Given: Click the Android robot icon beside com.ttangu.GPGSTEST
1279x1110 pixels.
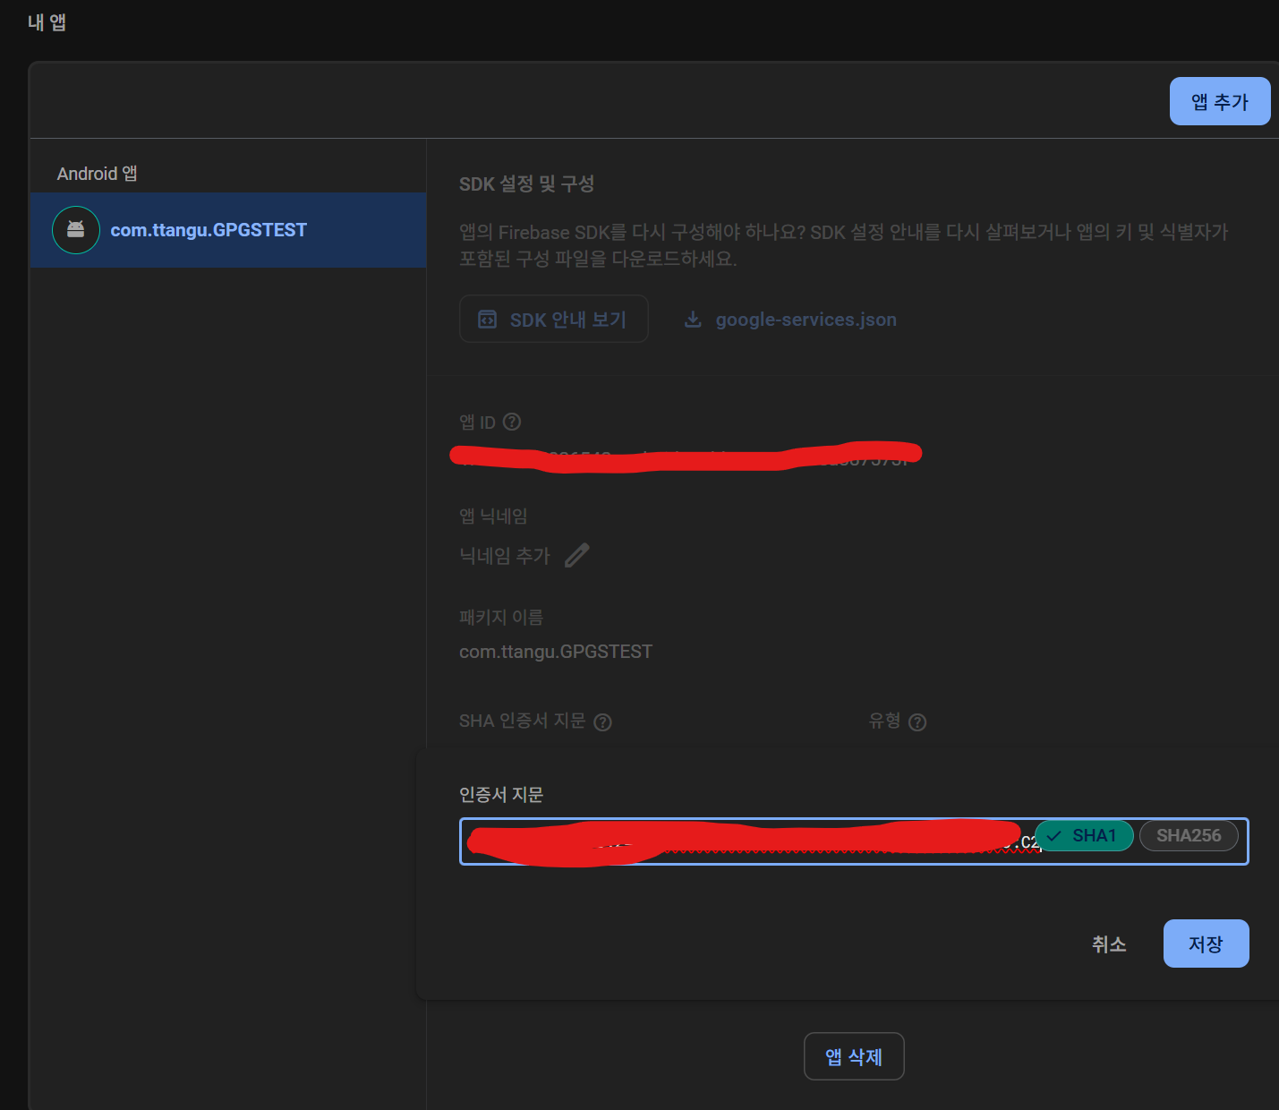Looking at the screenshot, I should click(76, 230).
